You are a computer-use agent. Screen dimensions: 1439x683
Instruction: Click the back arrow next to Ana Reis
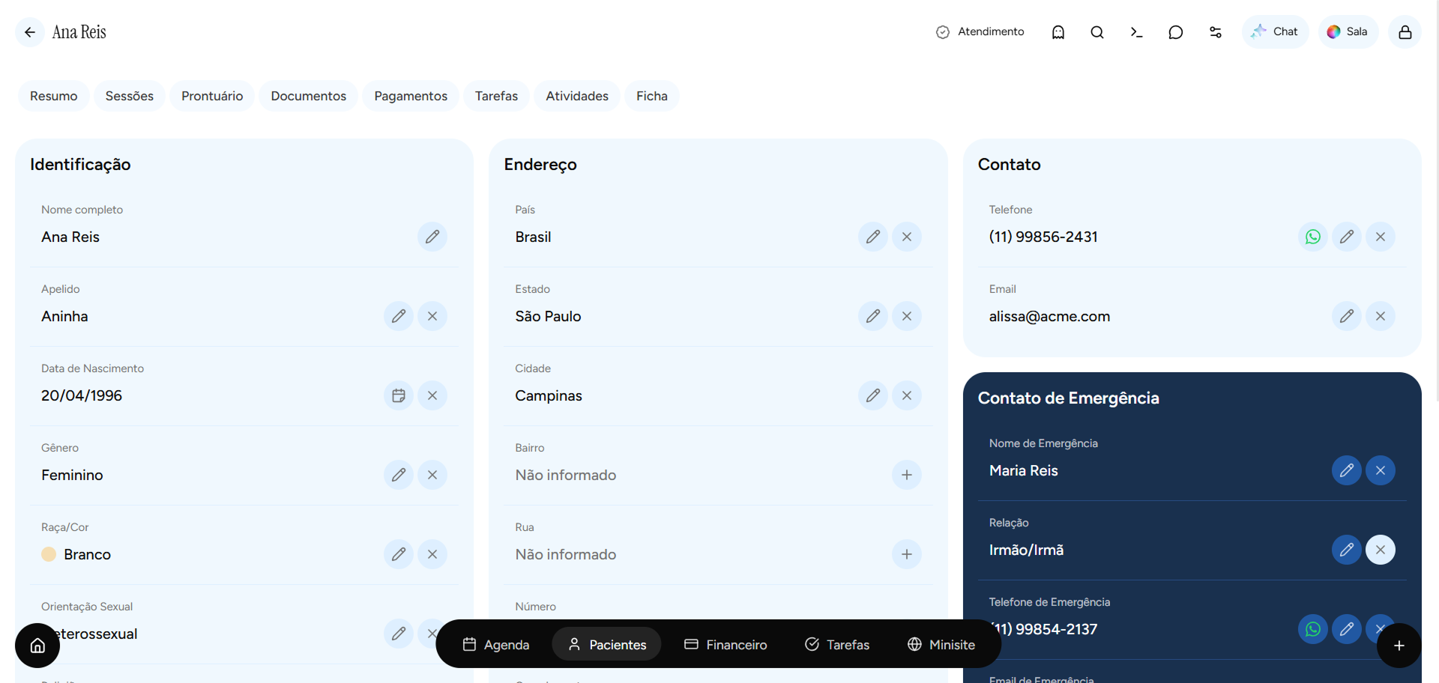30,32
